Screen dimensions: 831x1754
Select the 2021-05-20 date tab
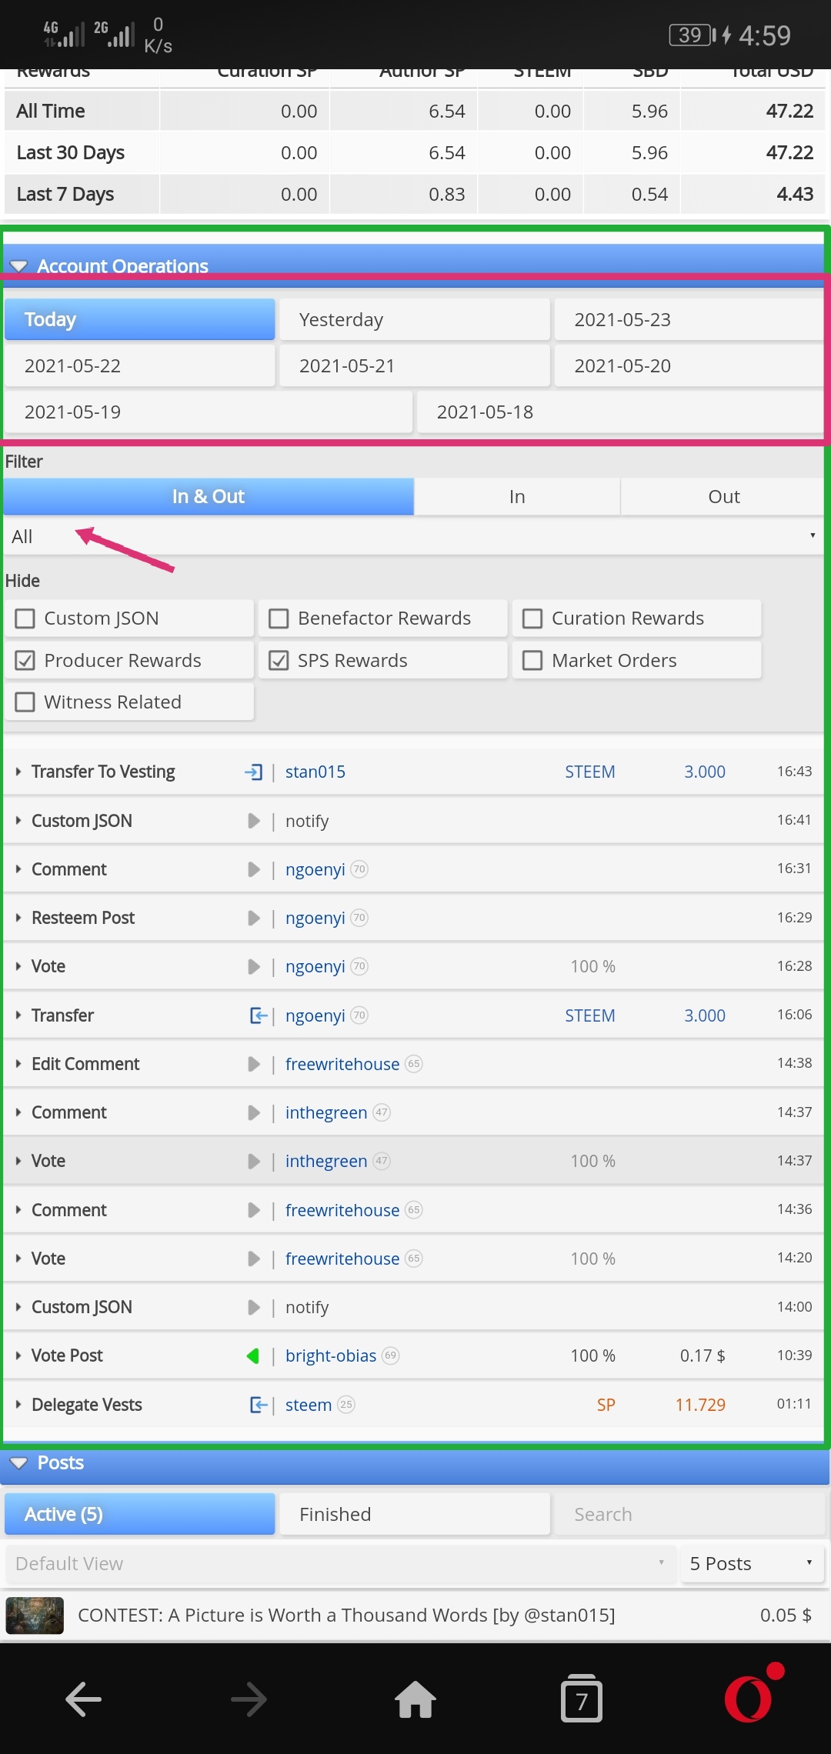pos(689,365)
